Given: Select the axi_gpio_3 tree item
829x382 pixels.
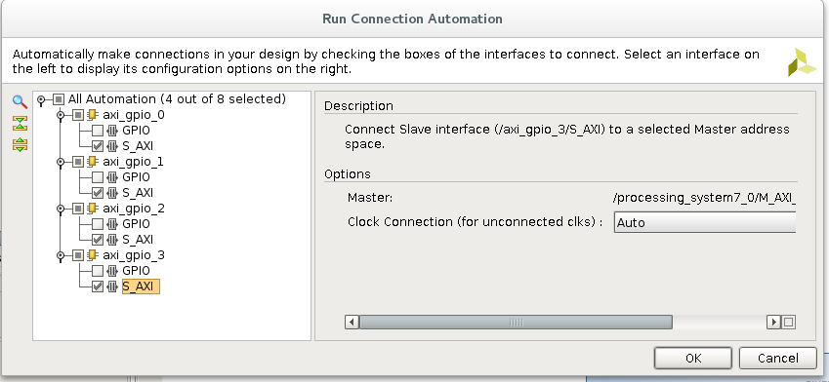Looking at the screenshot, I should tap(134, 255).
